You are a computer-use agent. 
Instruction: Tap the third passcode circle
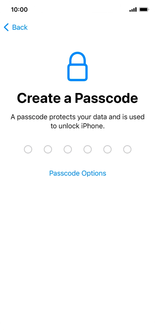pyautogui.click(x=68, y=149)
